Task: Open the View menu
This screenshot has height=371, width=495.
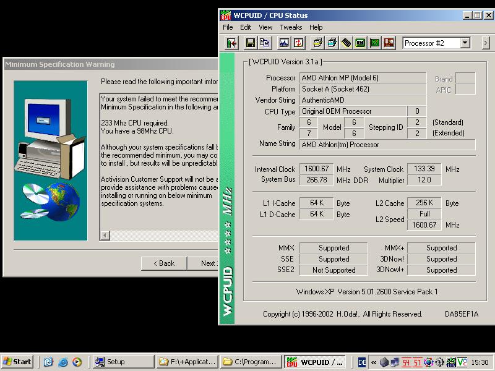Action: (x=265, y=27)
